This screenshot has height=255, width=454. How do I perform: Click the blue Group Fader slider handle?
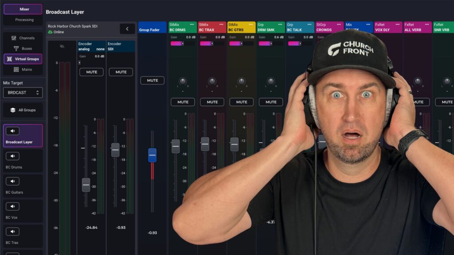coord(152,155)
